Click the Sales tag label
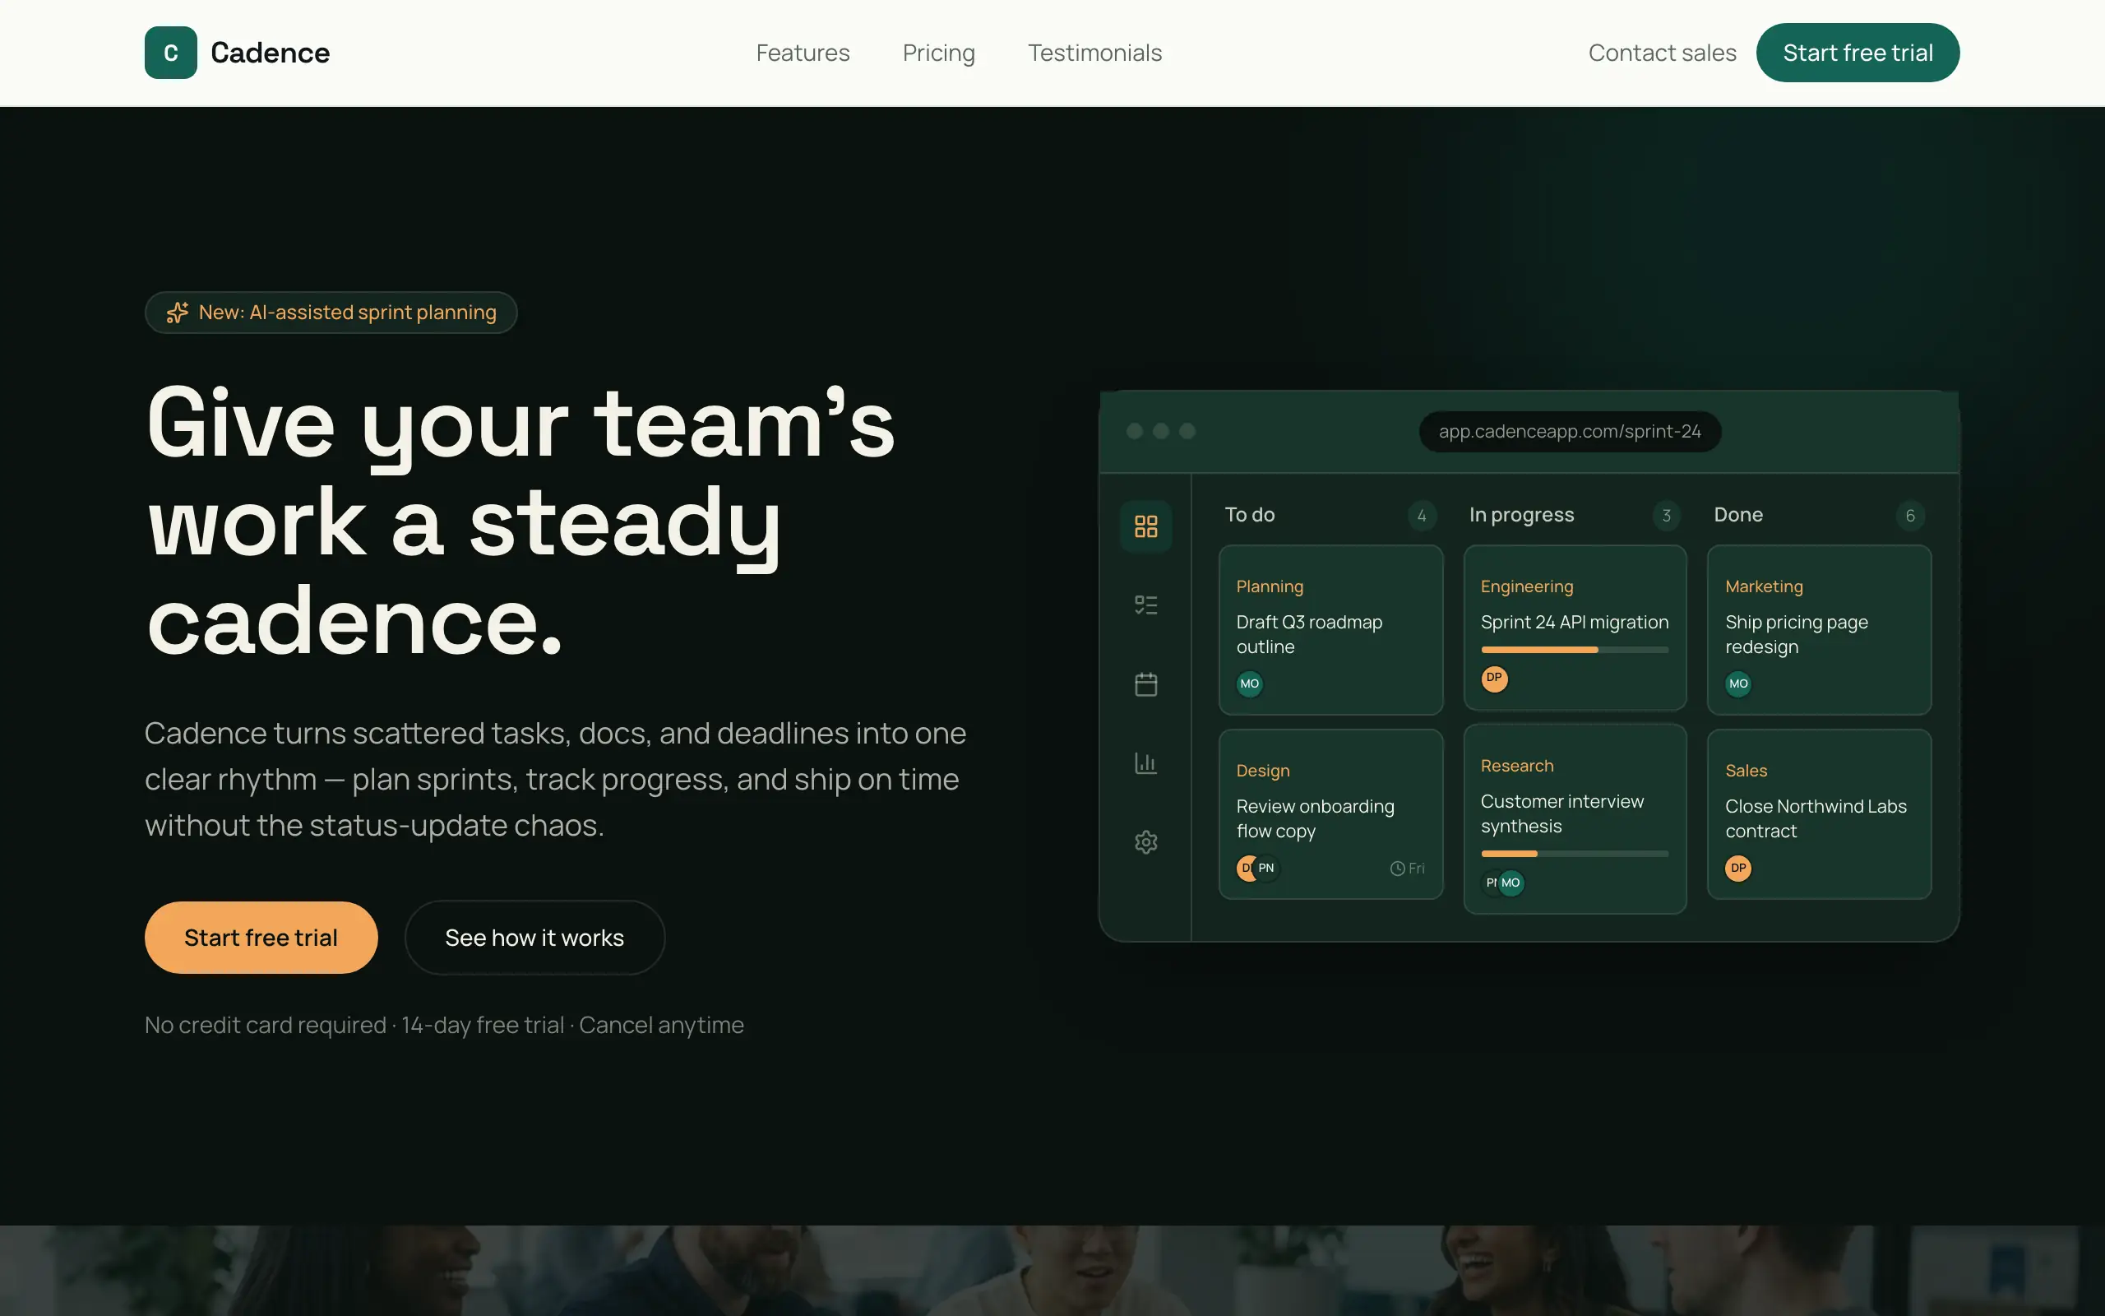Image resolution: width=2105 pixels, height=1316 pixels. pos(1746,771)
